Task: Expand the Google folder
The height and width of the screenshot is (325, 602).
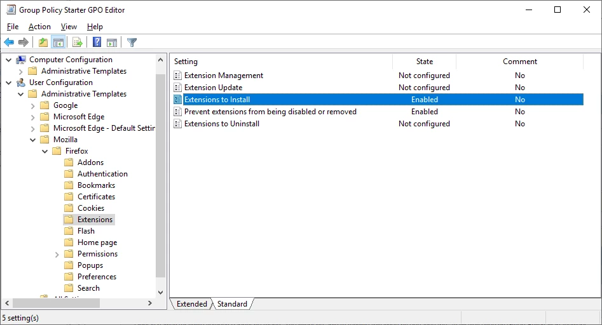Action: 32,106
